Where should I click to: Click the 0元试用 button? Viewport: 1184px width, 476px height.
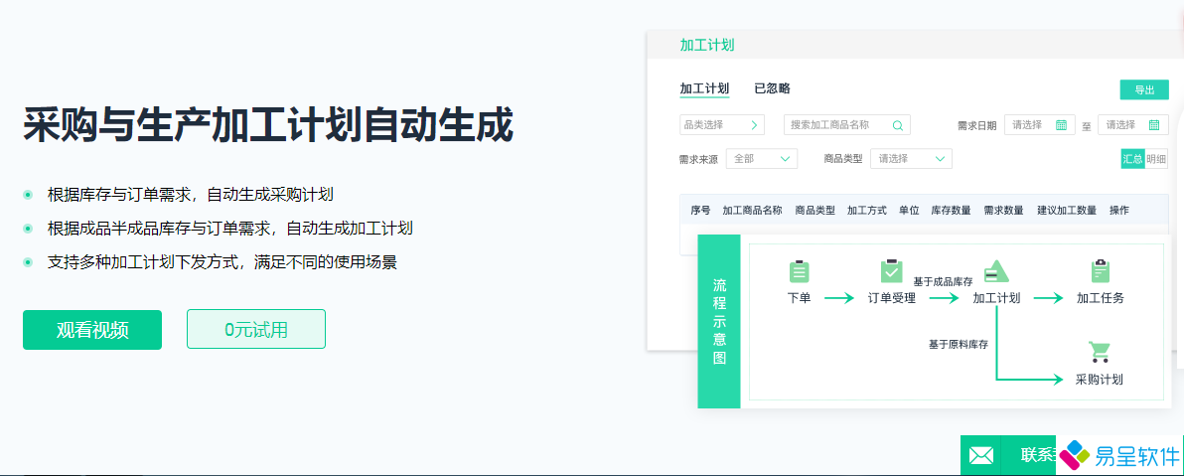[256, 329]
